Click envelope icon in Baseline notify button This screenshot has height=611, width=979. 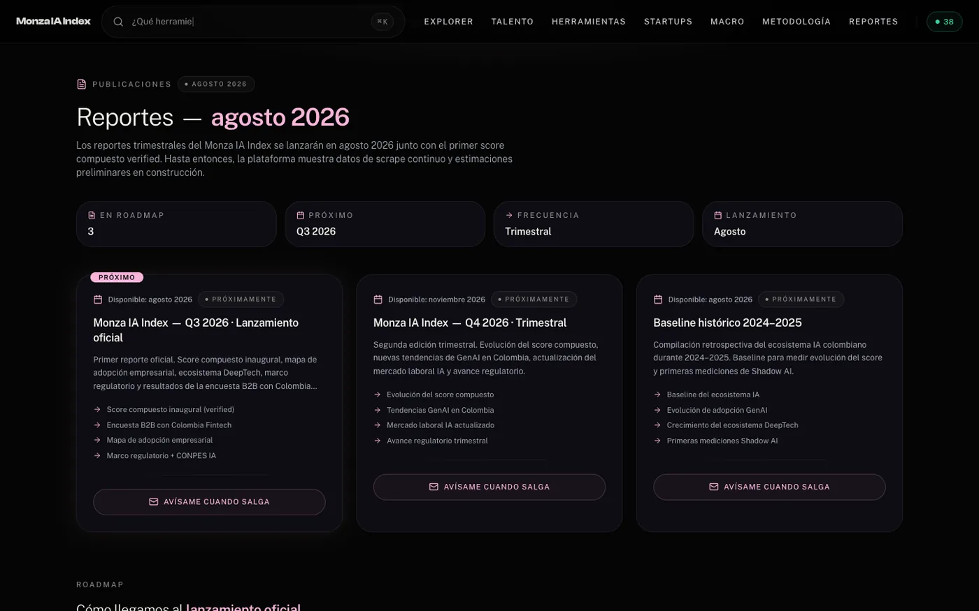[x=714, y=487]
